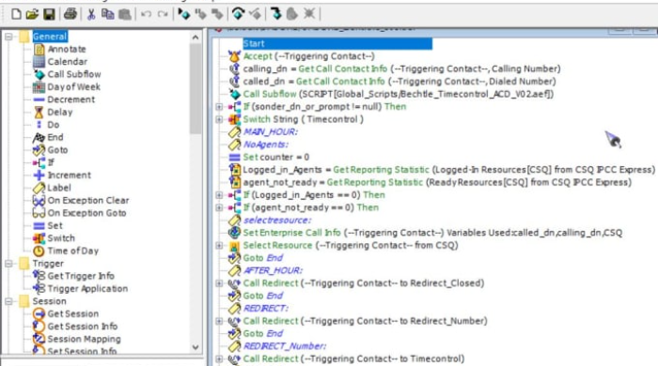Click the palette scrollbar down arrow

coord(196,347)
